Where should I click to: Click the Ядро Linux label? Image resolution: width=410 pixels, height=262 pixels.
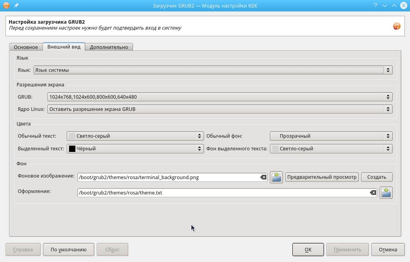(x=31, y=109)
